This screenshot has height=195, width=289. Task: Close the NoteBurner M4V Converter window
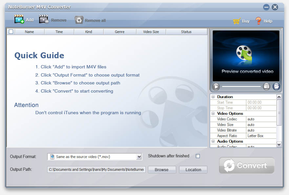tap(275, 7)
